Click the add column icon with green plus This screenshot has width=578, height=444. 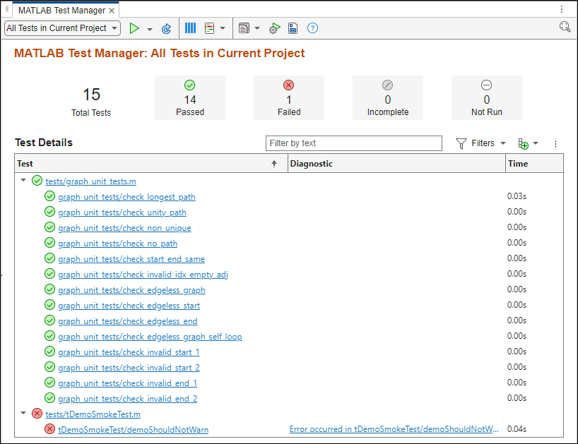pyautogui.click(x=523, y=143)
